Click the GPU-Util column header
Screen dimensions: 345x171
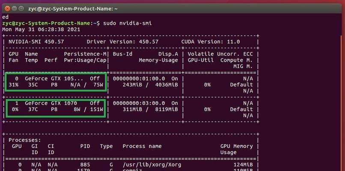201,60
